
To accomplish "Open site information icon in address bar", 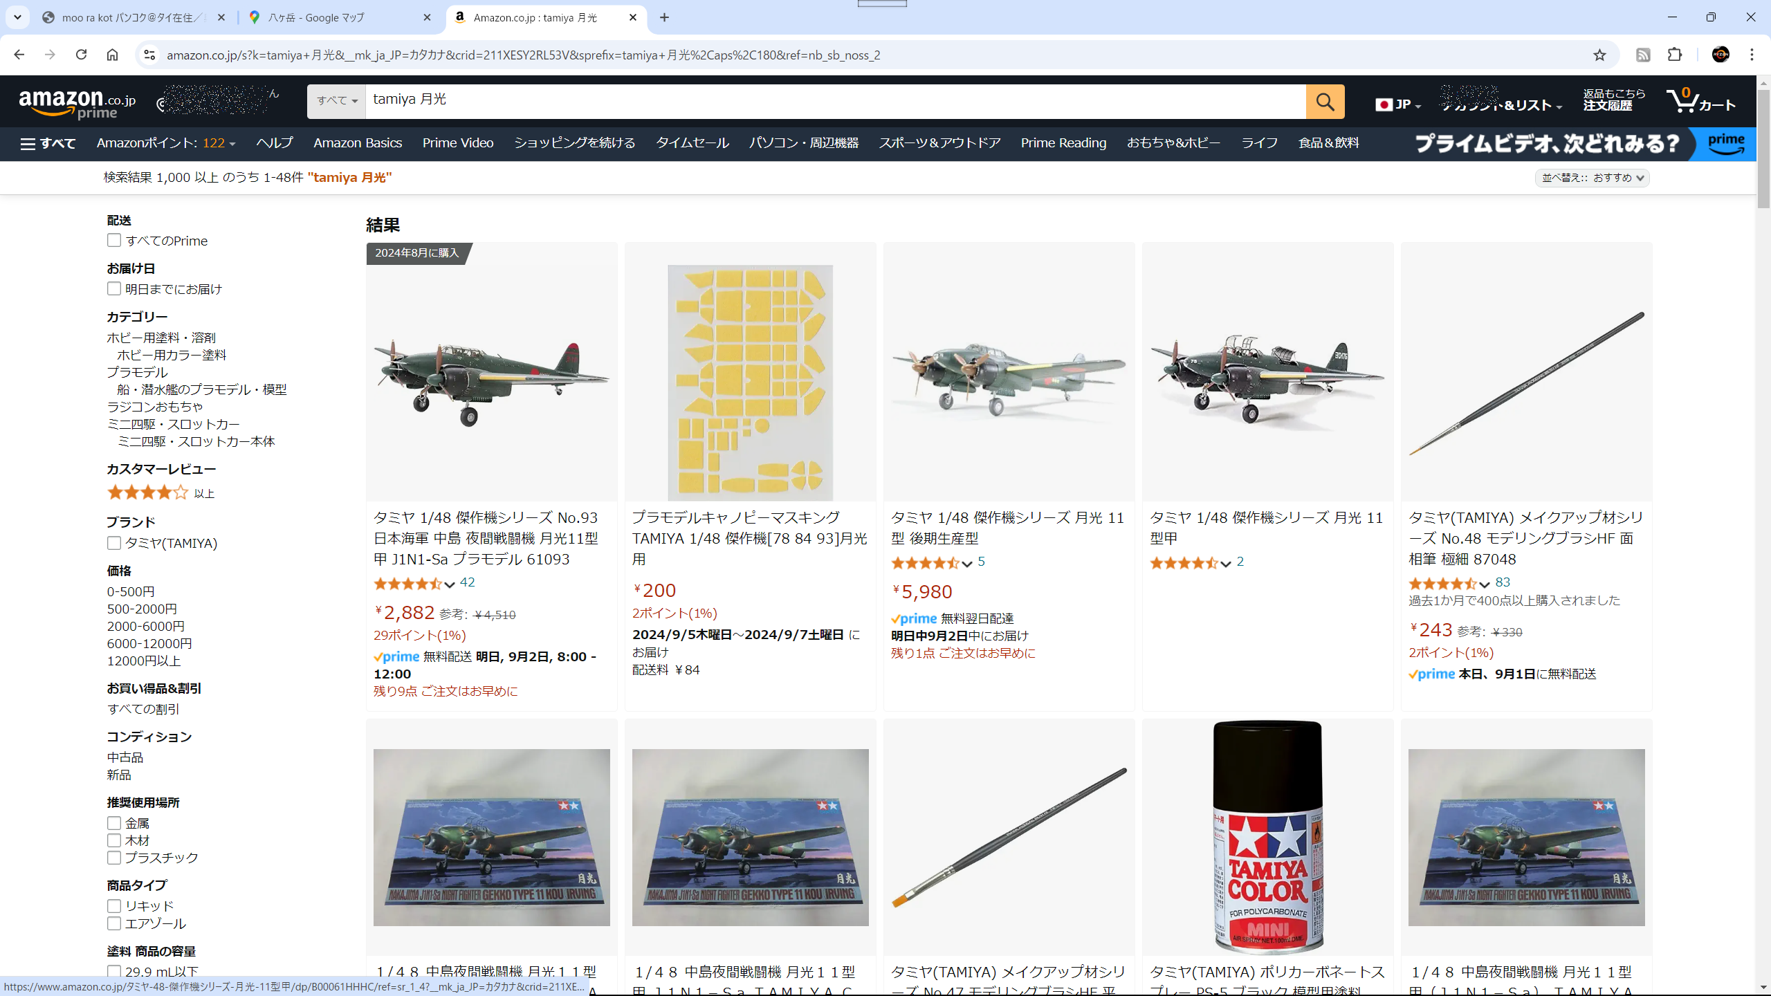I will click(x=149, y=55).
